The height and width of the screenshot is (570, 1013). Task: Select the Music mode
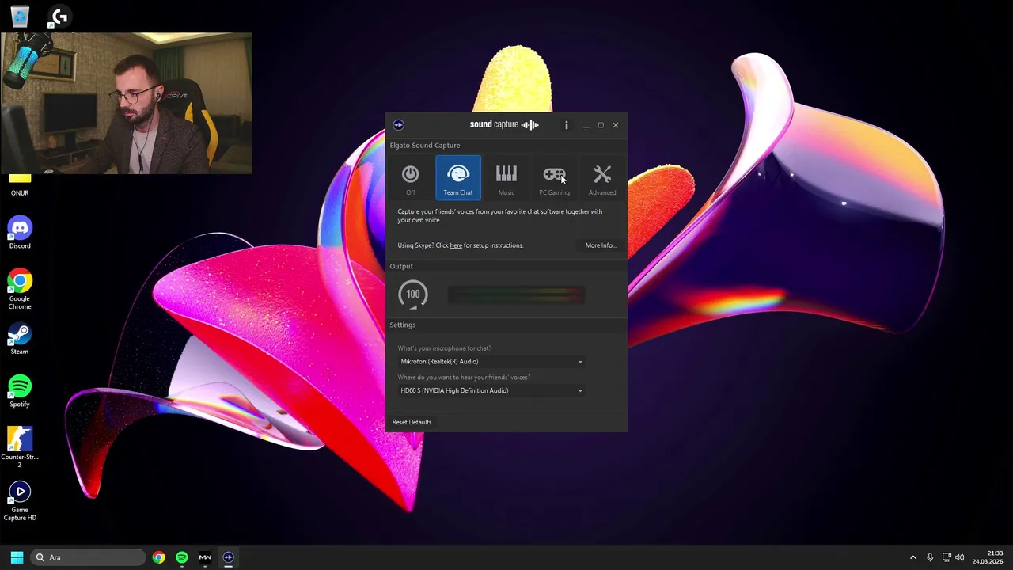pyautogui.click(x=506, y=178)
